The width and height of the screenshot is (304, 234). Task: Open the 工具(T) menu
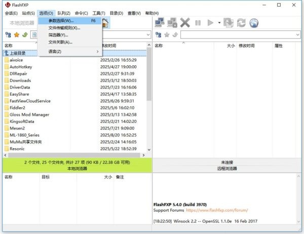pos(99,13)
